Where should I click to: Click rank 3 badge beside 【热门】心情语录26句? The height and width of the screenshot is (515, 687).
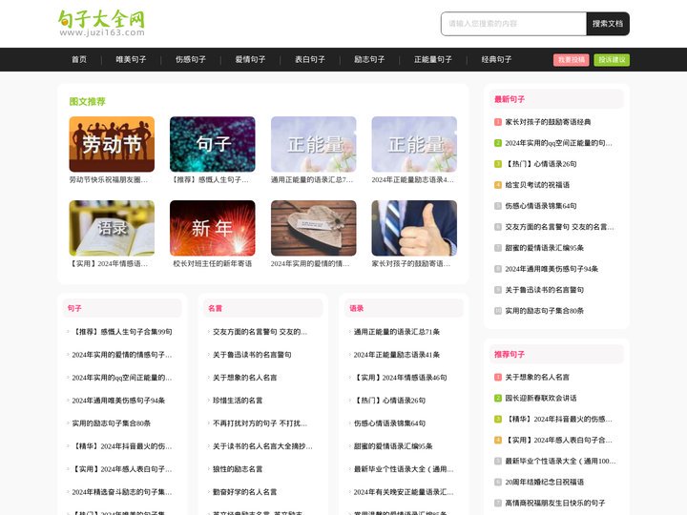pyautogui.click(x=498, y=164)
